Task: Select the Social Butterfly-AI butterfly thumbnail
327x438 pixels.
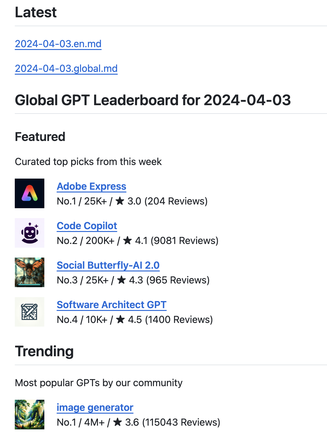Action: coord(30,272)
